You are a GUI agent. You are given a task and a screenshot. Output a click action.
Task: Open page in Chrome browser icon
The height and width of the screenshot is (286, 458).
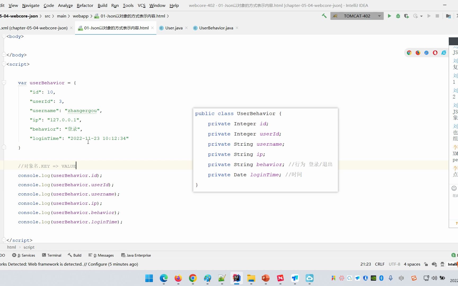point(409,53)
